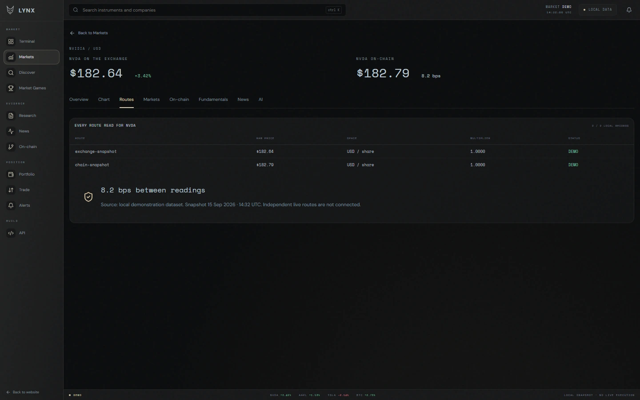Open Research document icon
Viewport: 640px width, 400px height.
click(11, 116)
